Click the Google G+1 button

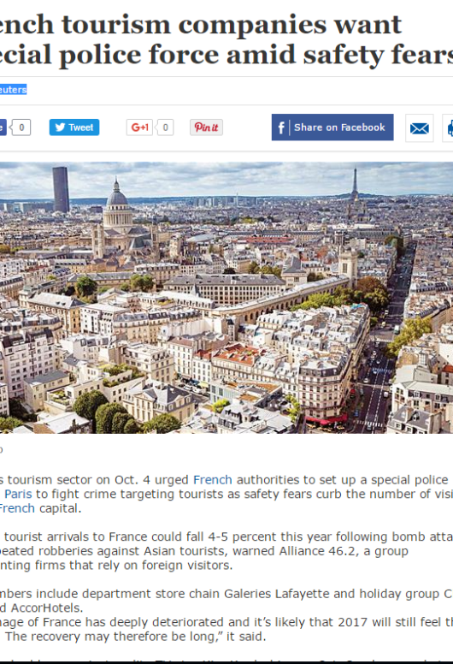139,127
